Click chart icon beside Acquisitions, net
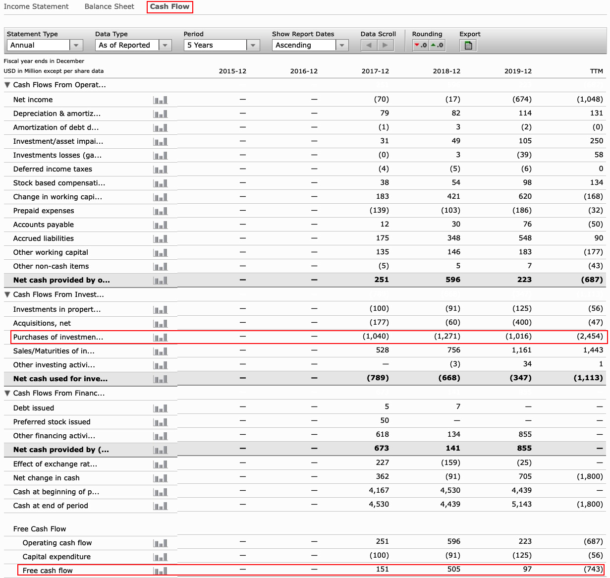 (161, 324)
